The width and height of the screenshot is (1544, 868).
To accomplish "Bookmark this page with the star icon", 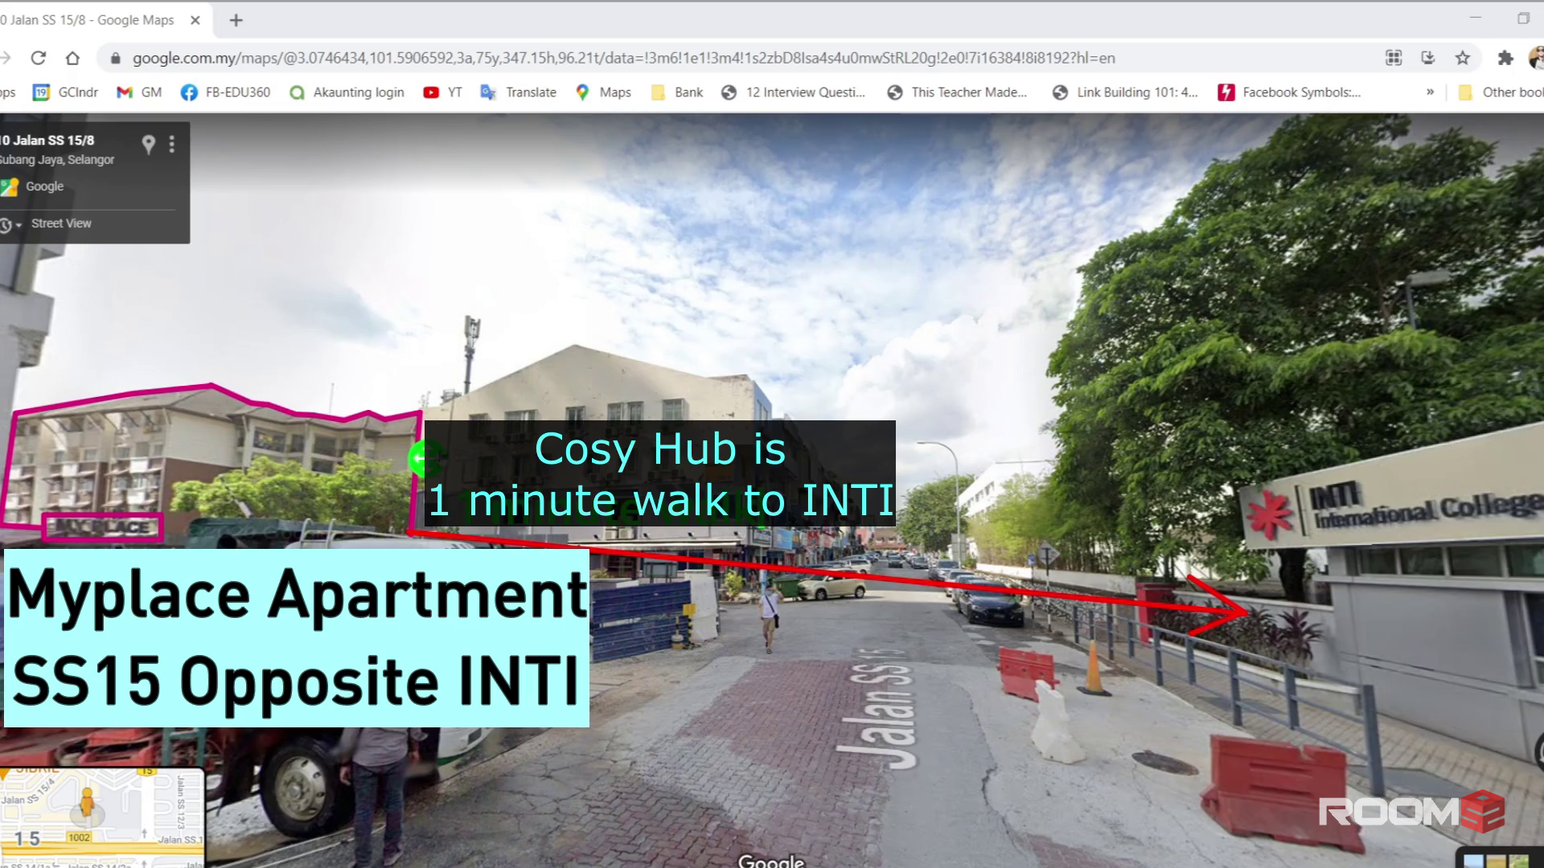I will 1463,58.
